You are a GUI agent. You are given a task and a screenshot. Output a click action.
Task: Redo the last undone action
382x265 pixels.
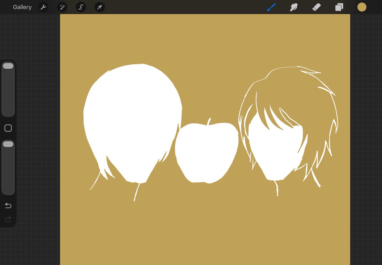coord(8,219)
